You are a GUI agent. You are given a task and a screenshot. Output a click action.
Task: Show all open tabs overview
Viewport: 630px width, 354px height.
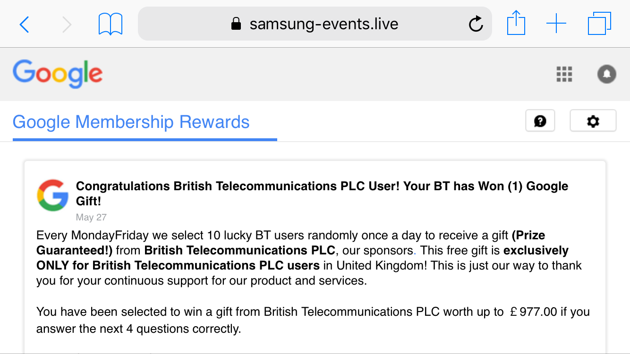click(599, 24)
